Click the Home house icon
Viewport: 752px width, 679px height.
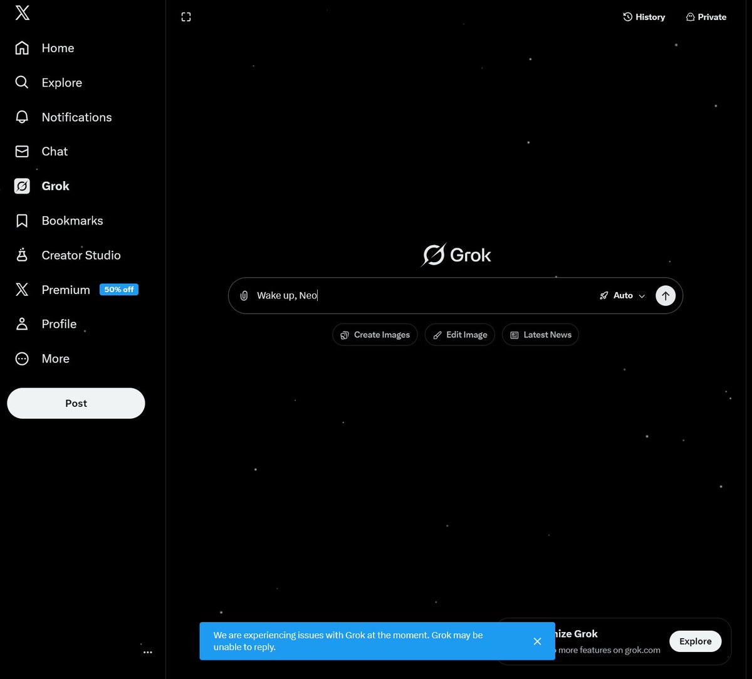22,48
